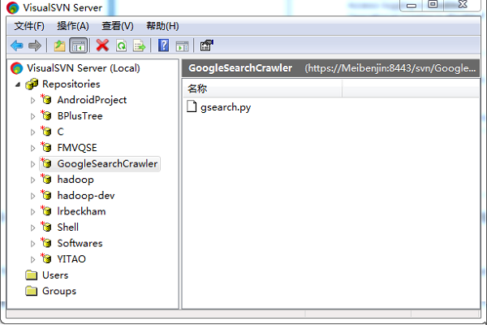Click the Back arrow toolbar button
Viewport: 487px width, 325px height.
pos(16,45)
